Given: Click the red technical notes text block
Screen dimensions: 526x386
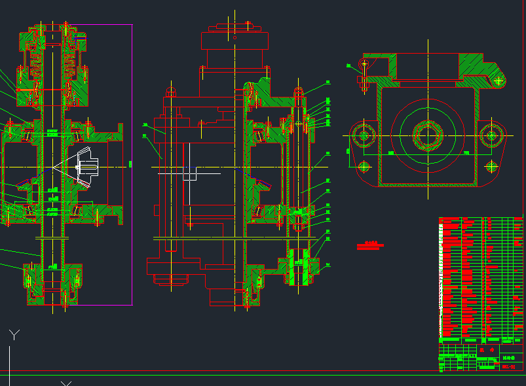Looking at the screenshot, I should (x=370, y=245).
